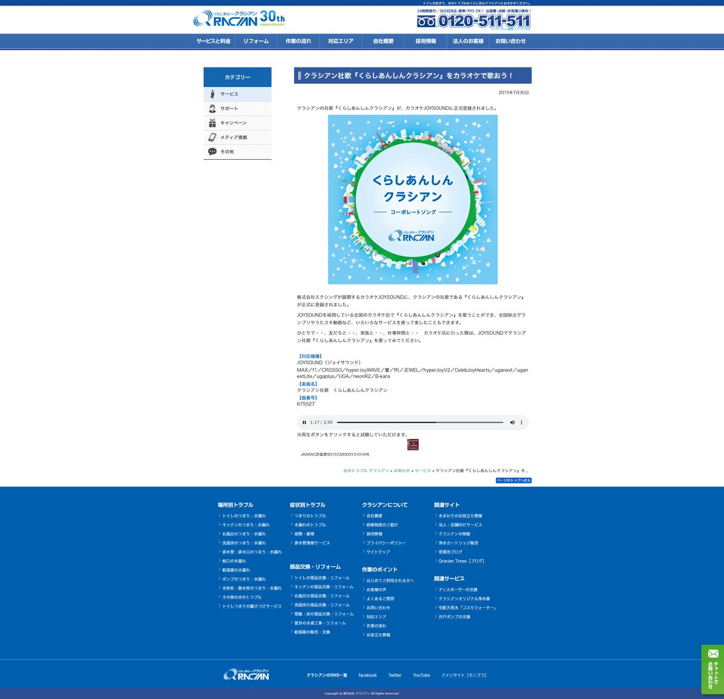
Task: Open footer link お風呂のつまり・水漏れ
Action: click(244, 534)
